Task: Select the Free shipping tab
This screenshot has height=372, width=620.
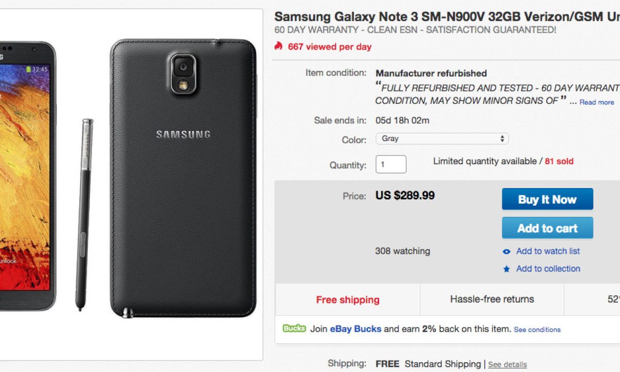Action: 348,300
